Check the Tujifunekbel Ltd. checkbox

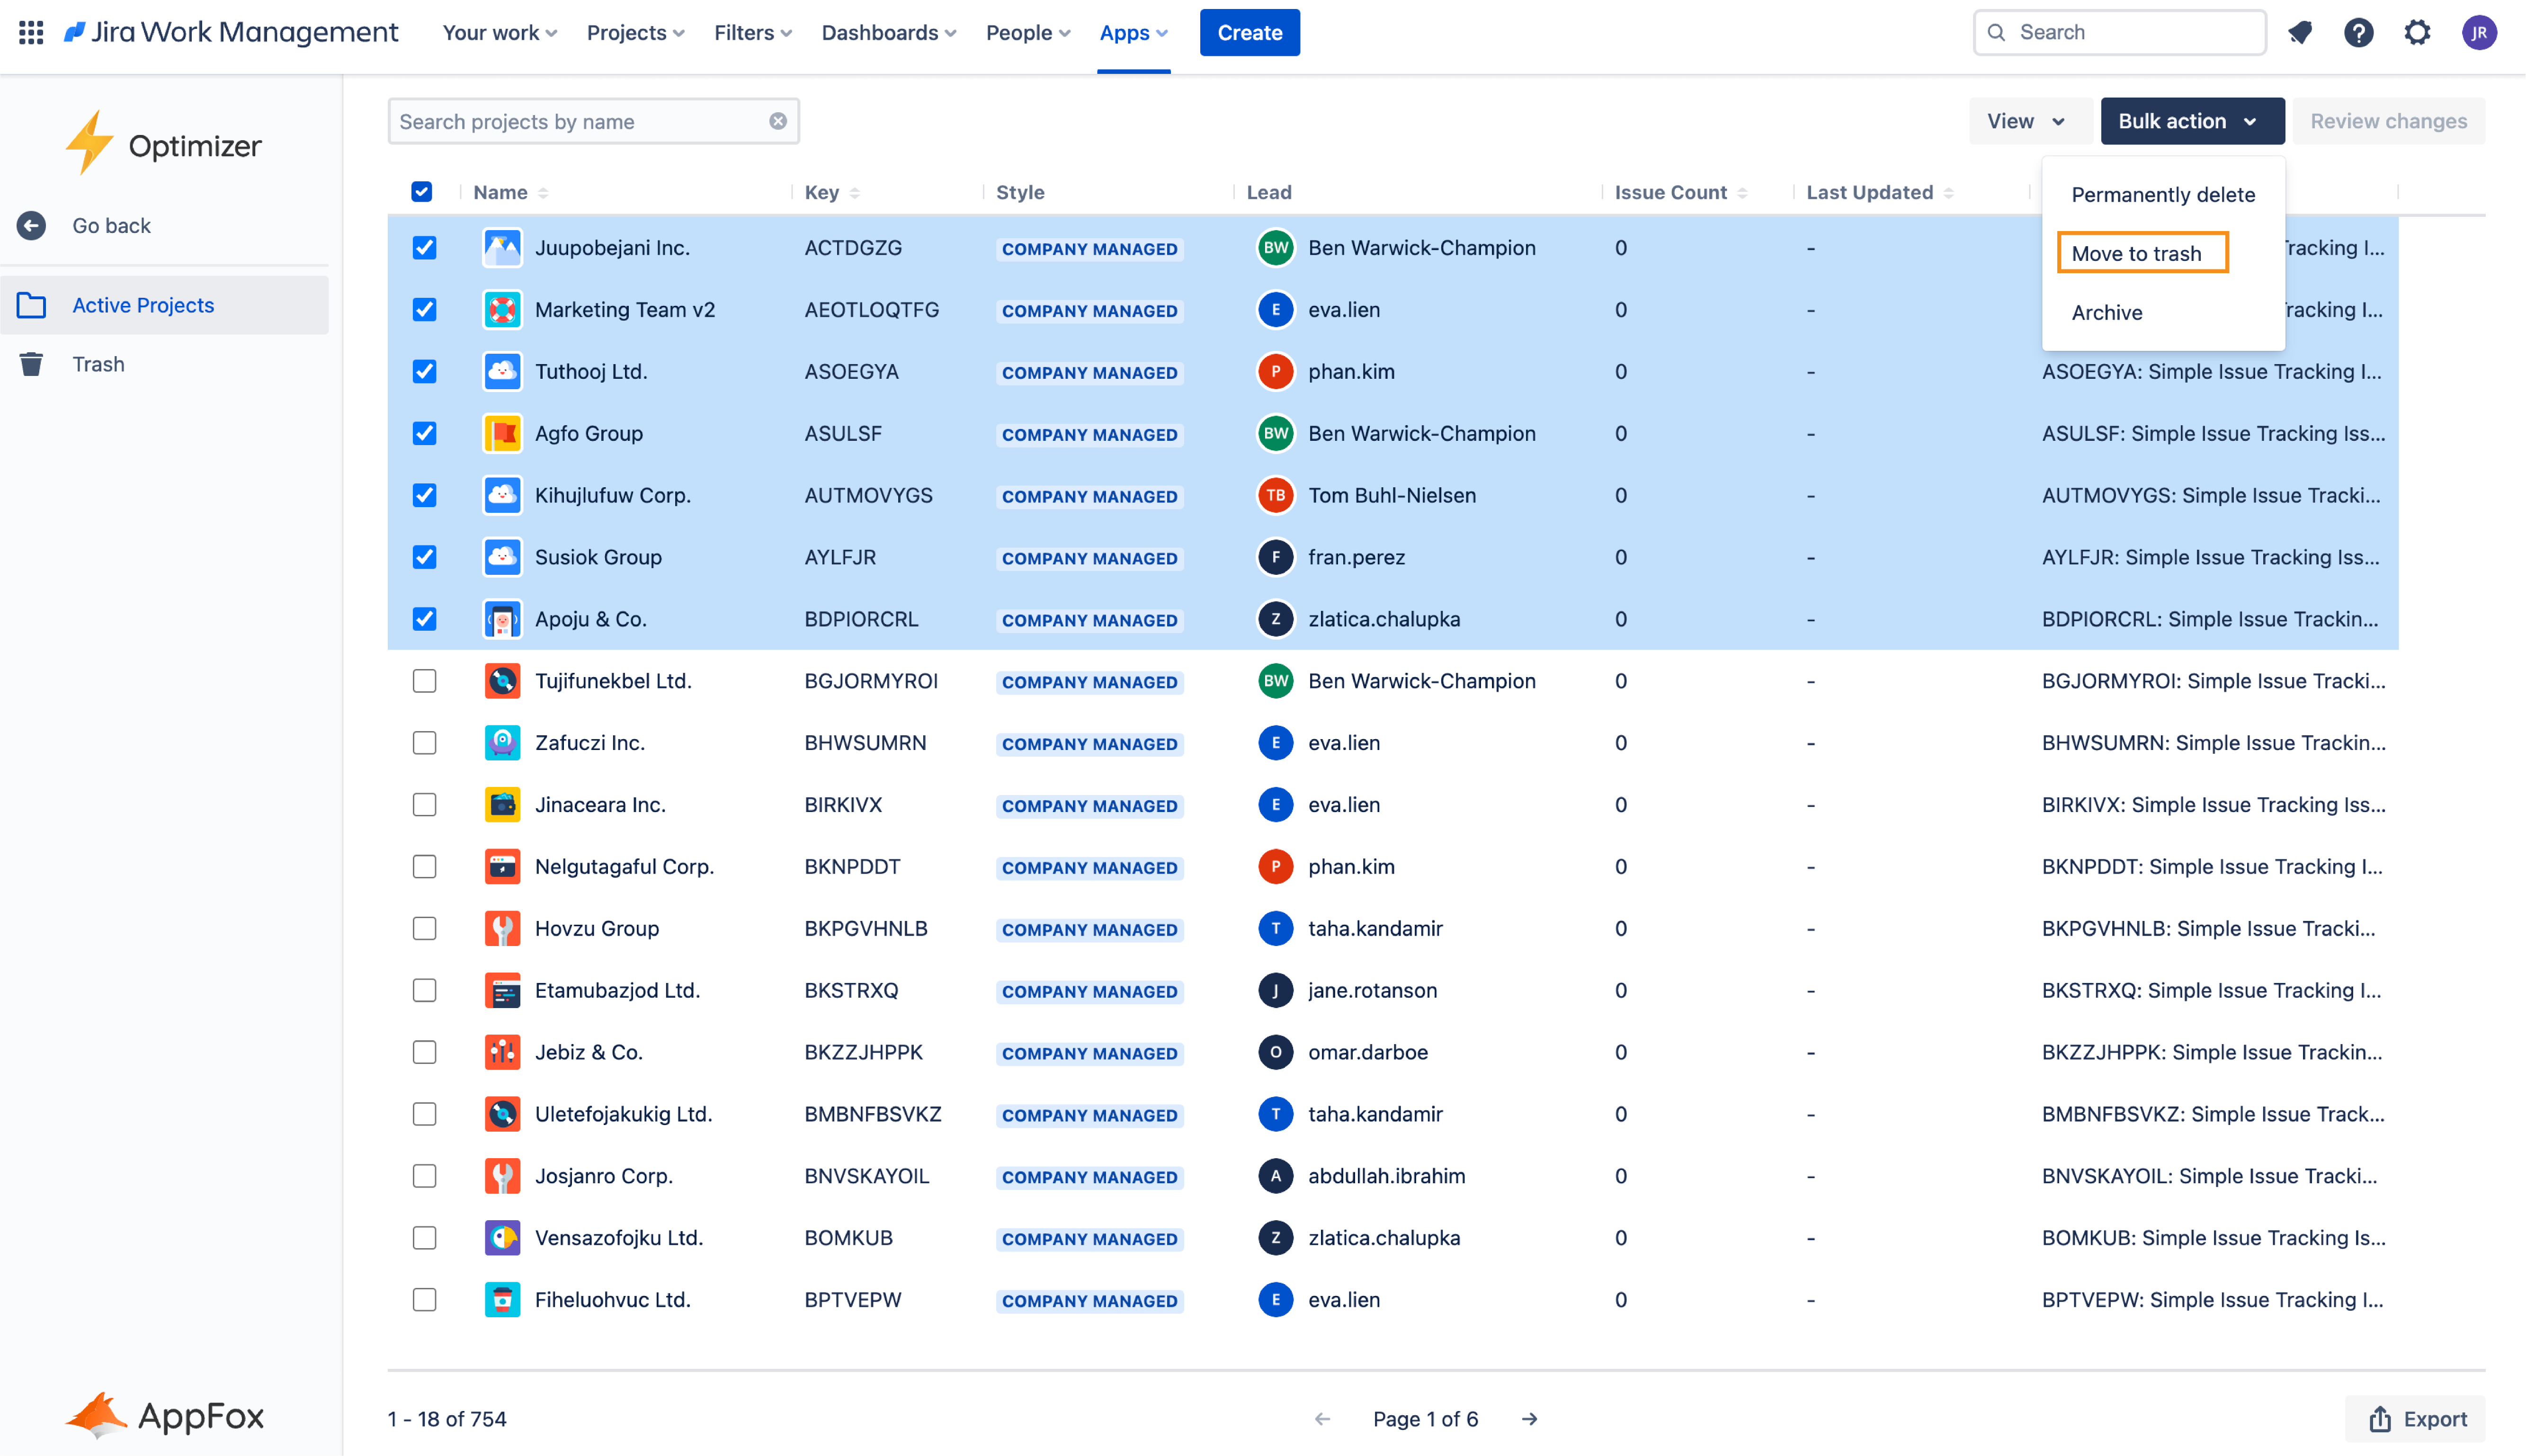click(x=424, y=681)
